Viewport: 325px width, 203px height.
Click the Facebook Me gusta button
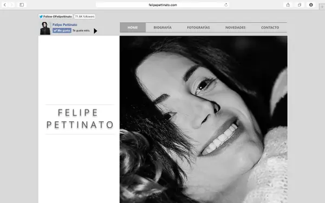pos(62,30)
